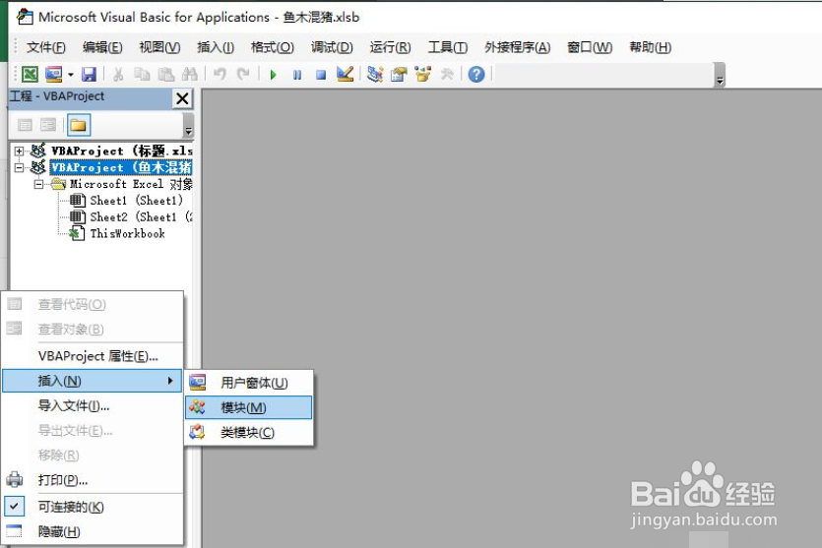Open the 帮助(H) menu
Image resolution: width=822 pixels, height=548 pixels.
coord(650,47)
